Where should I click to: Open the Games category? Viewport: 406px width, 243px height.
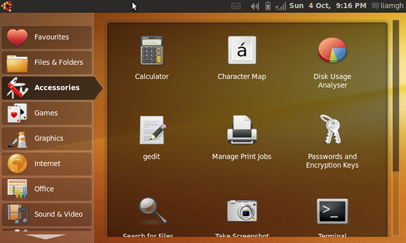pyautogui.click(x=47, y=113)
